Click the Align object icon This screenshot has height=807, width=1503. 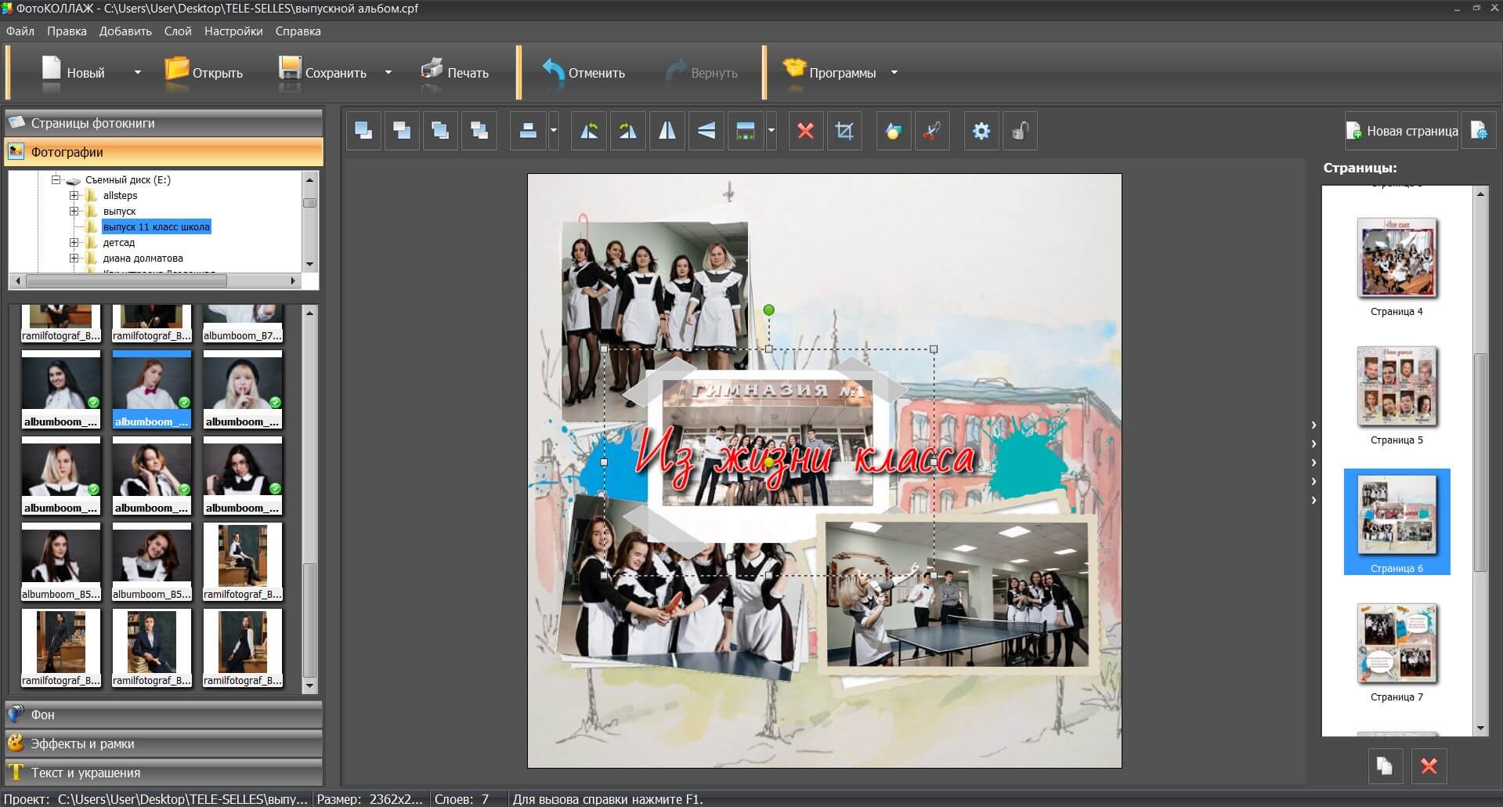[x=528, y=131]
